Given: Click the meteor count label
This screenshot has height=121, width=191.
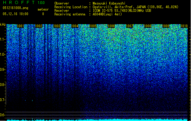Looking at the screenshot, I should (x=43, y=9).
